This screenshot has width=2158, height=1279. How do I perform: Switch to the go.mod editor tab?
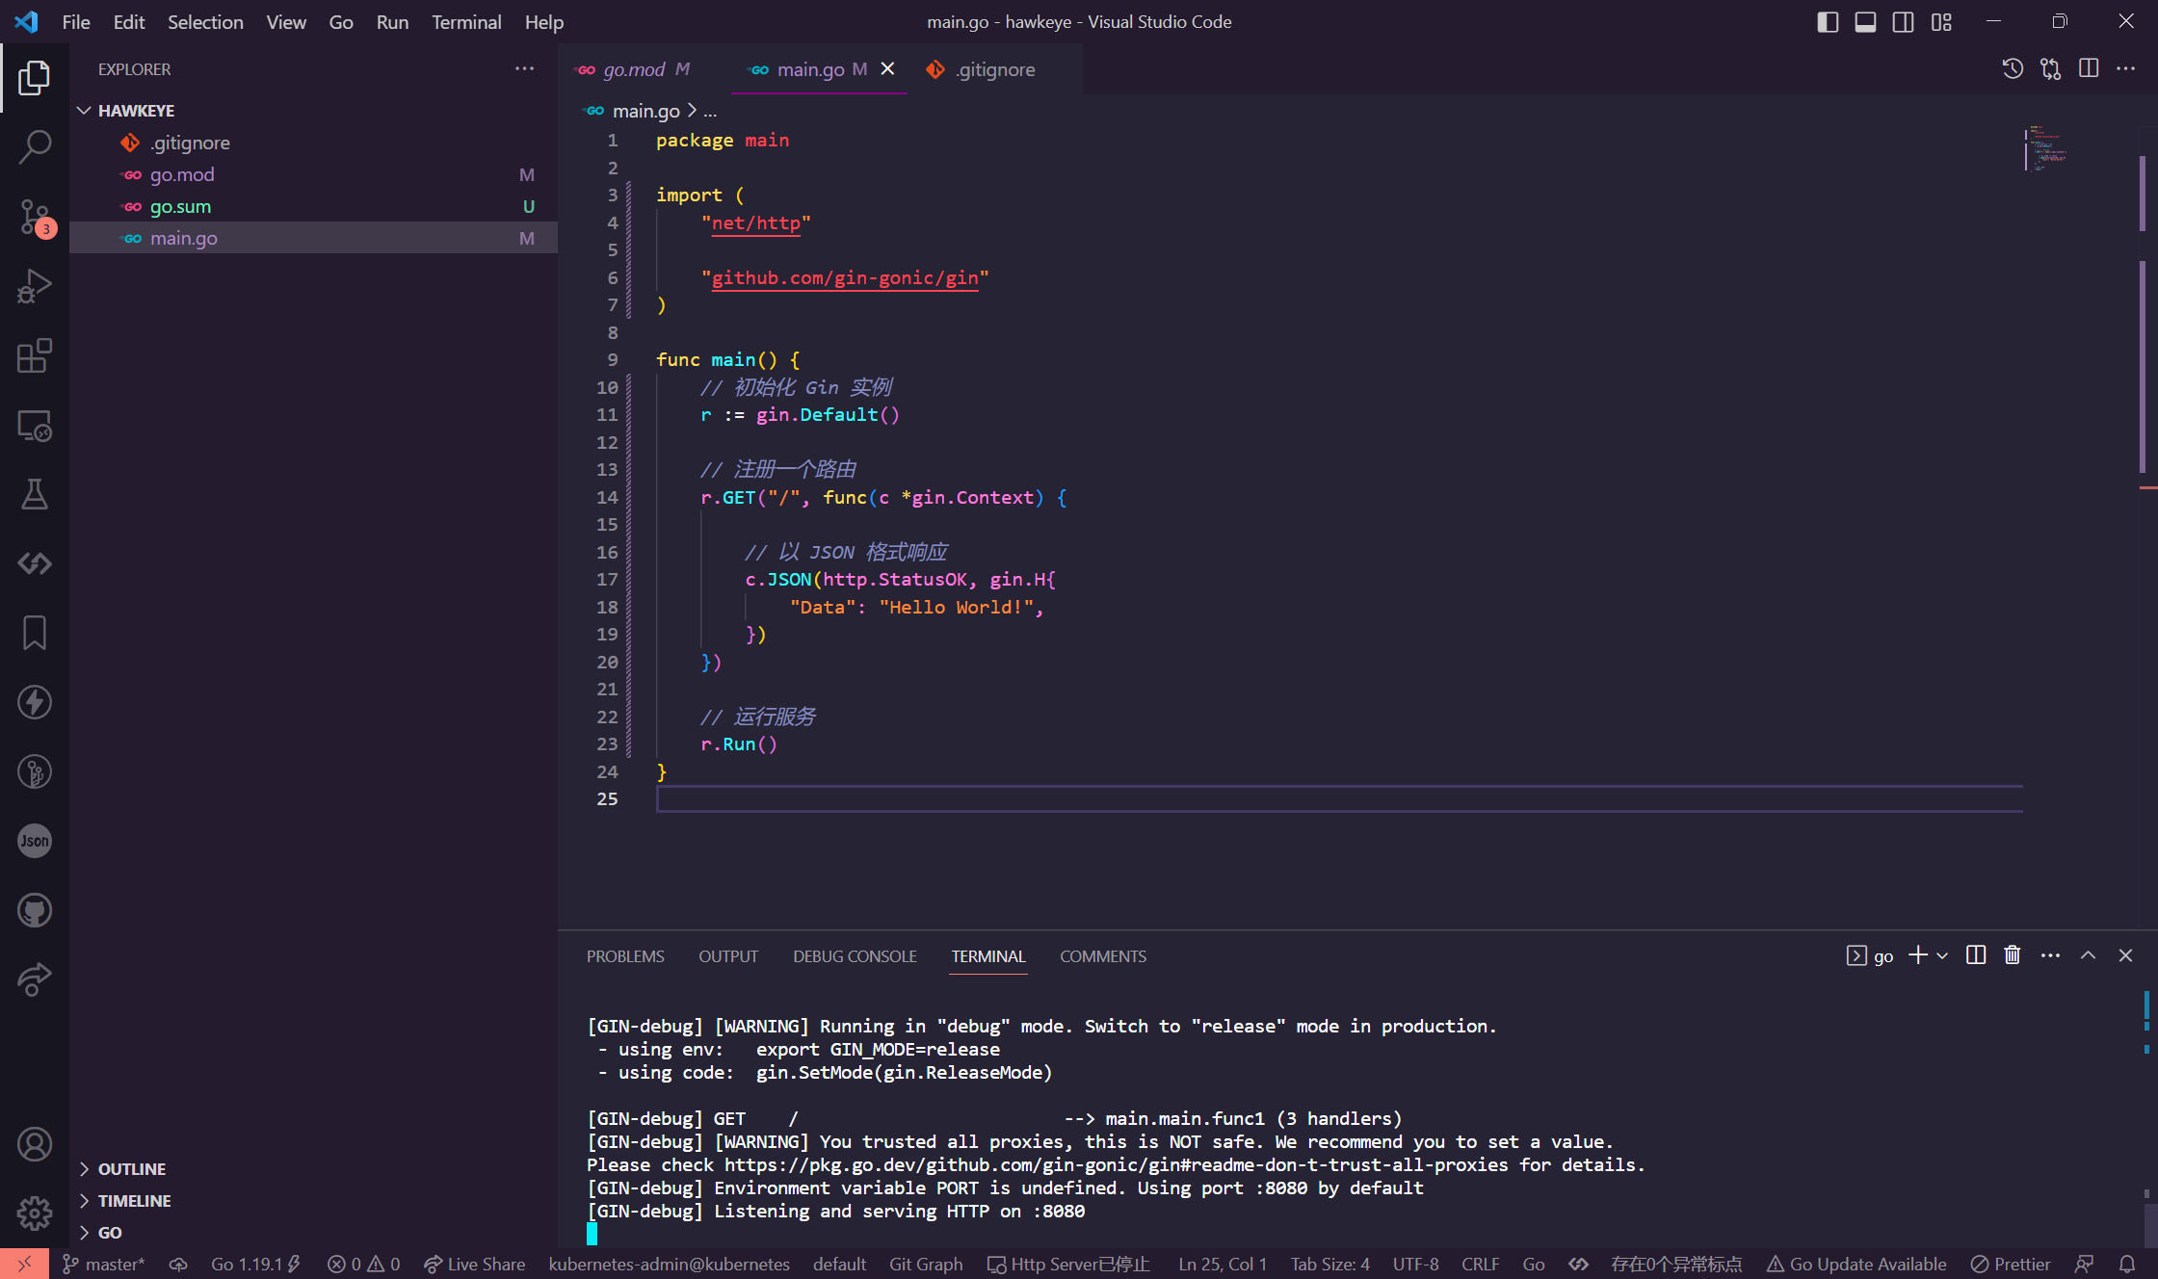tap(645, 69)
